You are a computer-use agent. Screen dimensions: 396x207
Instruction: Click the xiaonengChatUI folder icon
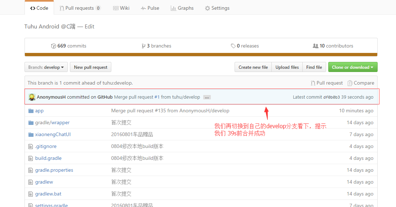(31, 135)
